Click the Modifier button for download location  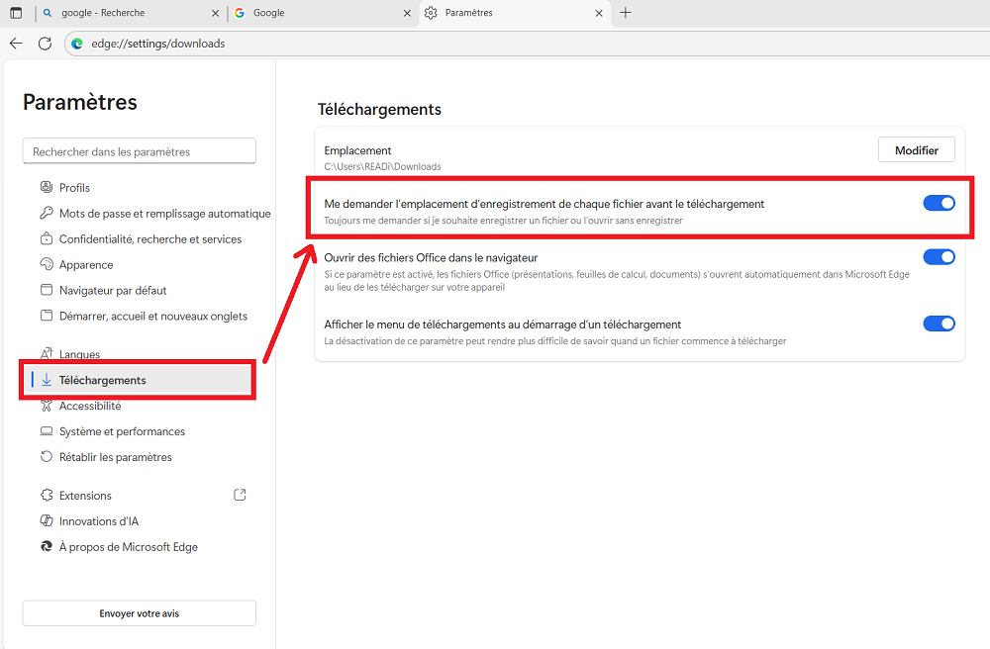tap(916, 150)
